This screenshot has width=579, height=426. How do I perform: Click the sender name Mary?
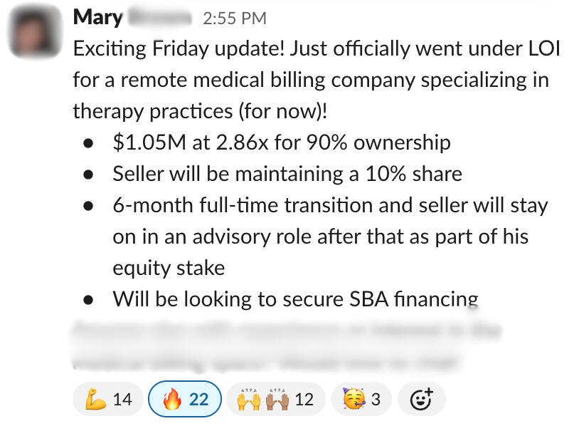(98, 16)
